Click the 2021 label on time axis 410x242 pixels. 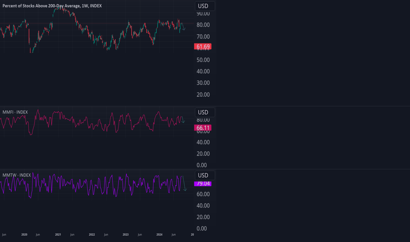tap(58, 235)
